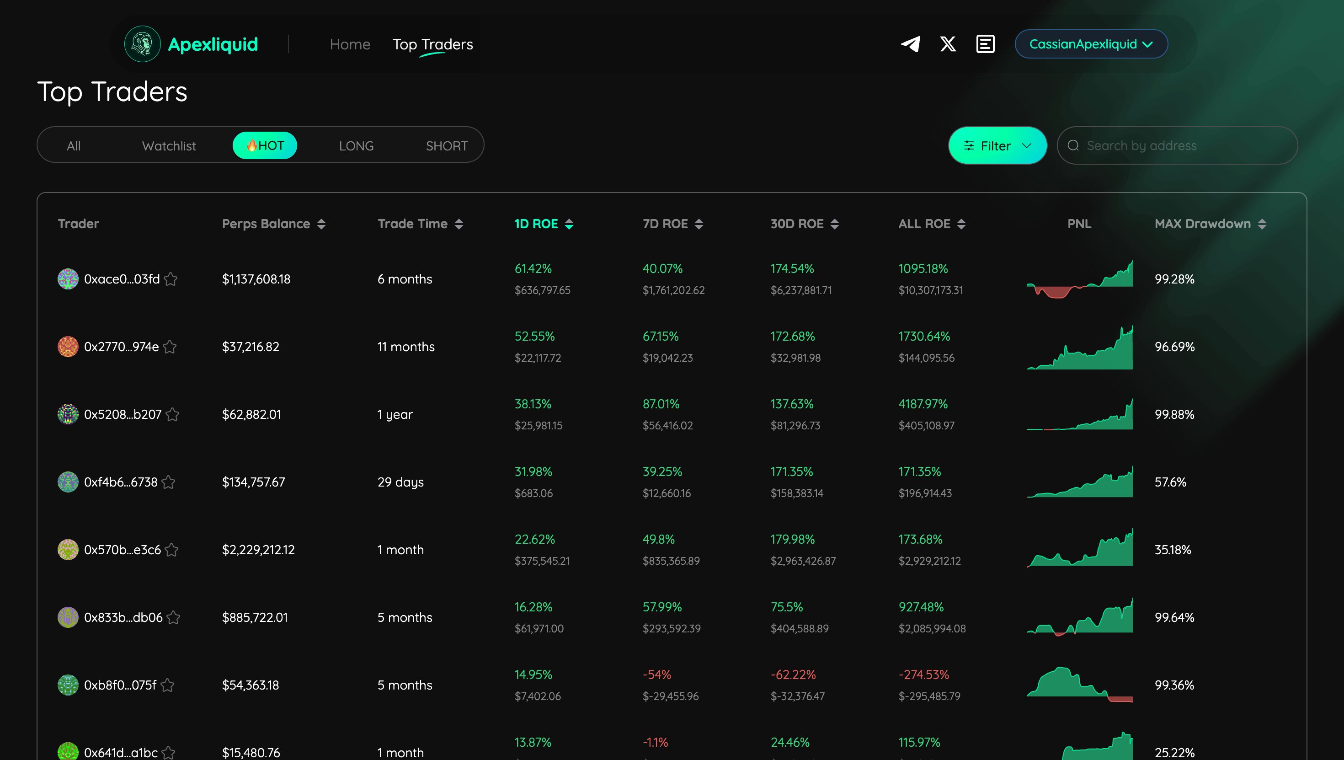
Task: Open the docs page icon
Action: [985, 44]
